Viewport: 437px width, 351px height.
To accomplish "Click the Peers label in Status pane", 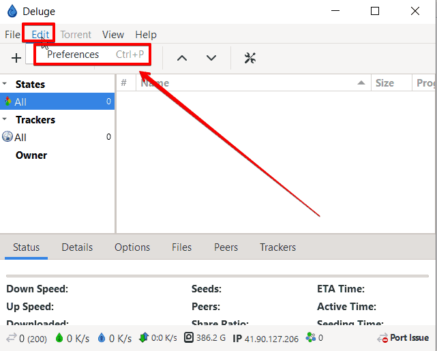I will point(206,307).
